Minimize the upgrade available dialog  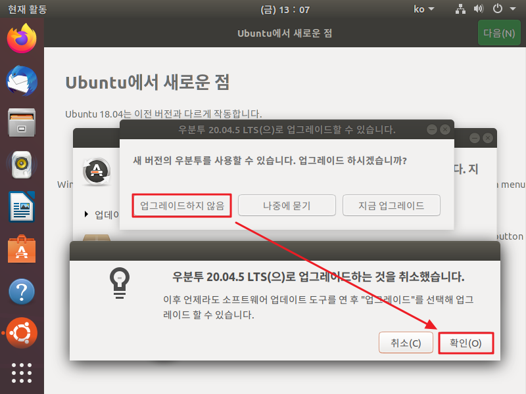tap(432, 129)
